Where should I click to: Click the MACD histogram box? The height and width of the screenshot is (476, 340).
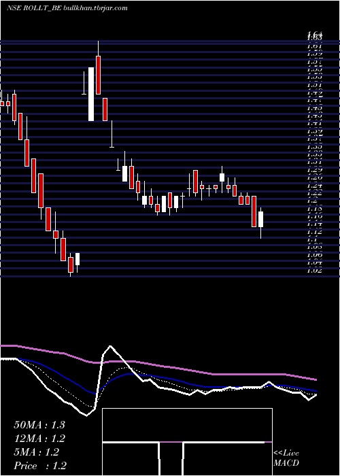click(187, 442)
